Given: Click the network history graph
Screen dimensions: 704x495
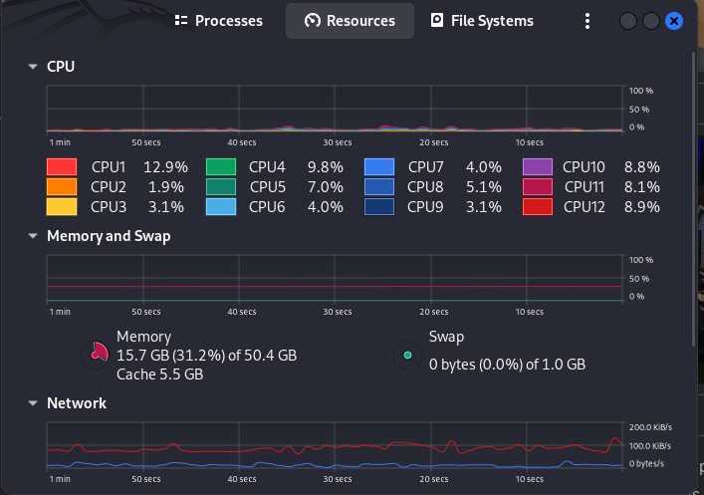Looking at the screenshot, I should (x=335, y=446).
